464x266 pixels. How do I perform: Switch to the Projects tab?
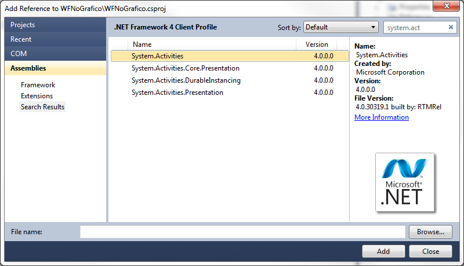coord(55,25)
